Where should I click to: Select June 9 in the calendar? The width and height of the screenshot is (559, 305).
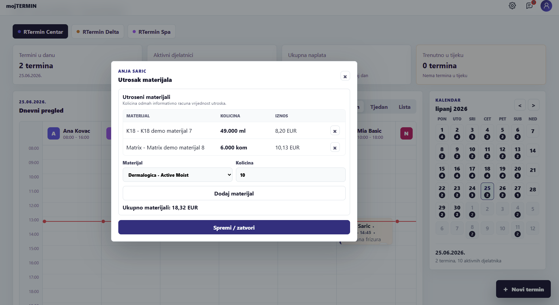pyautogui.click(x=457, y=152)
